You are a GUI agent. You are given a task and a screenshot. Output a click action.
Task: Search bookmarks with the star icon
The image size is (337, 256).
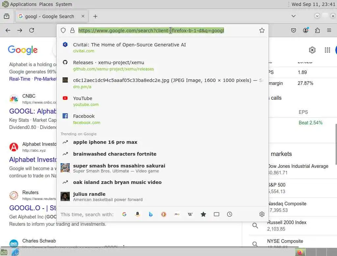click(203, 214)
